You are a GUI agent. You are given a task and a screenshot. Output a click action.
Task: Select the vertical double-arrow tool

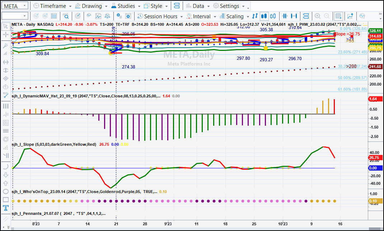[6, 71]
